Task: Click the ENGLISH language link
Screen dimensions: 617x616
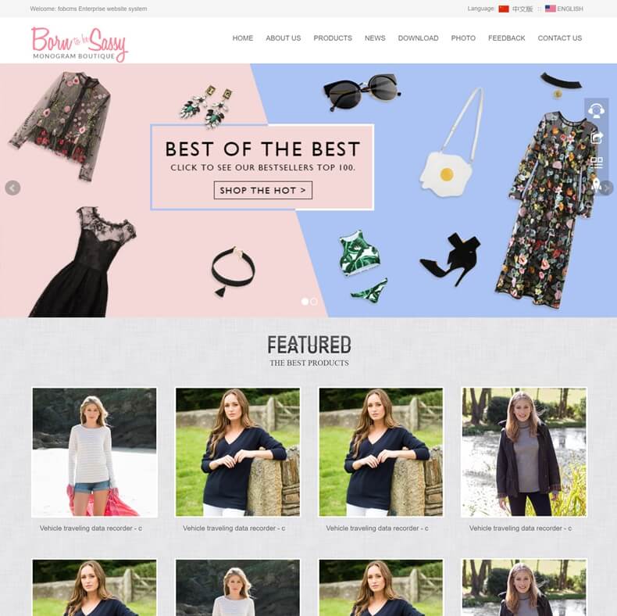Action: 570,9
